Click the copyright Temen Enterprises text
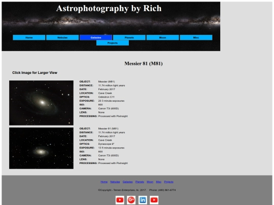The height and width of the screenshot is (205, 274). (x=122, y=190)
